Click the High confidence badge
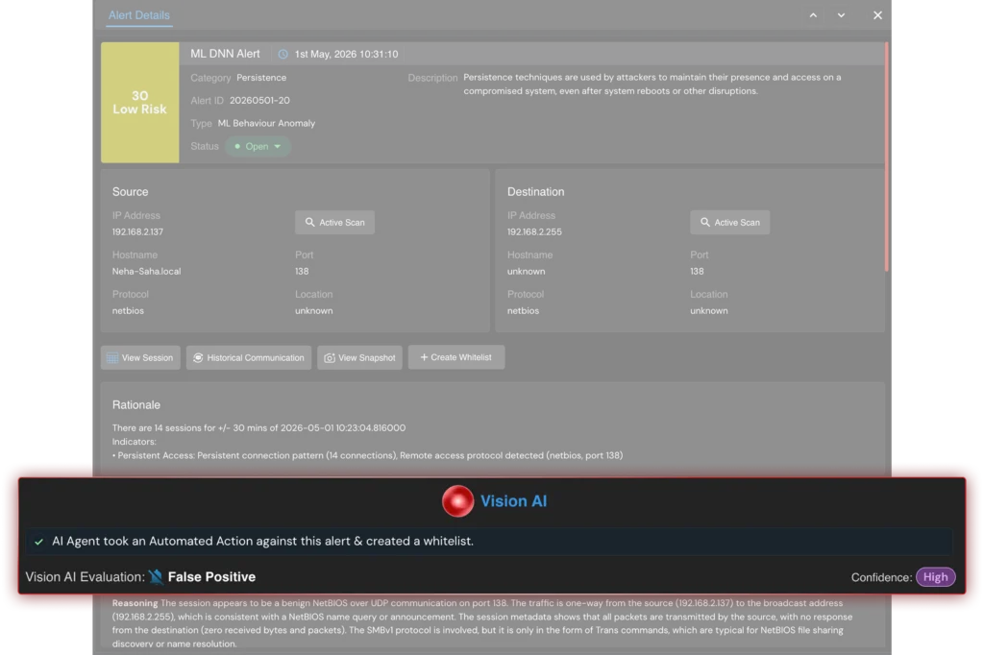This screenshot has height=655, width=984. (935, 576)
